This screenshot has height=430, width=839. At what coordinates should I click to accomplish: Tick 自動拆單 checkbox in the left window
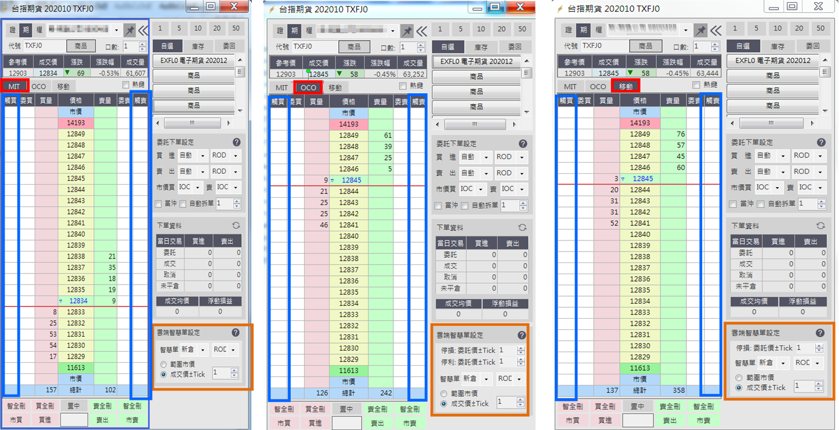coord(183,203)
